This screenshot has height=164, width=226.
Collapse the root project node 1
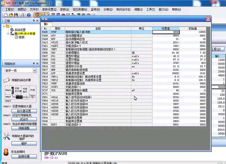tap(4, 26)
